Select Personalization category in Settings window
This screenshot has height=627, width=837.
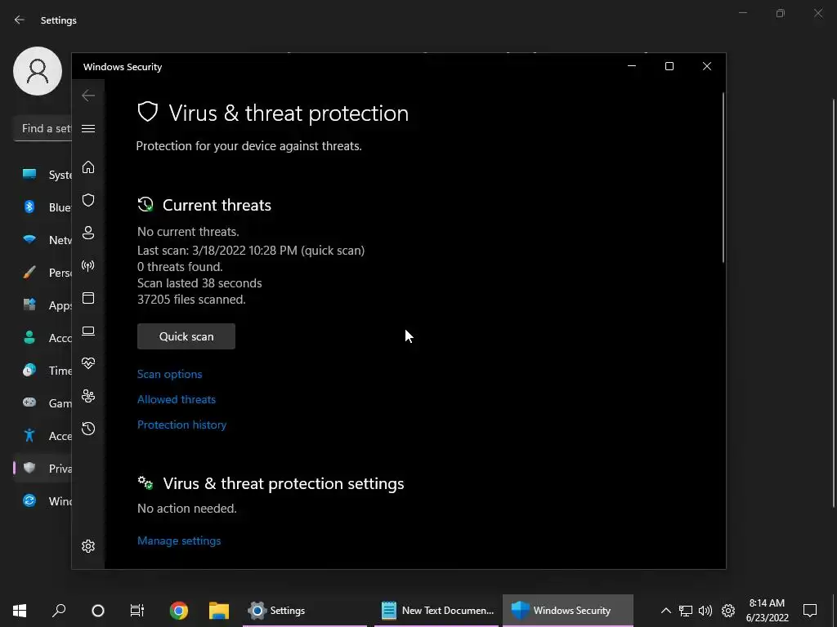43,273
